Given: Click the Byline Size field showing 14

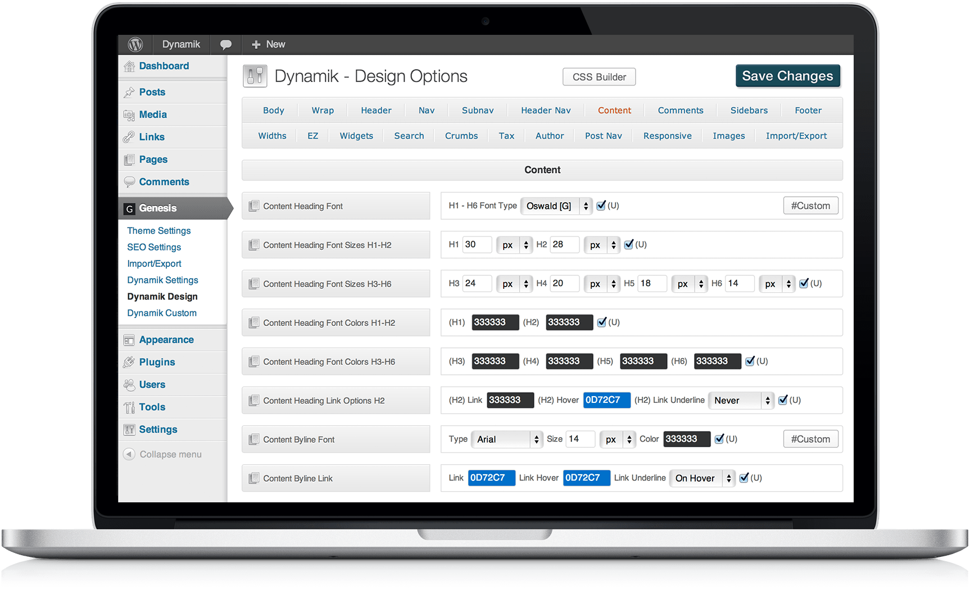Looking at the screenshot, I should [x=581, y=439].
